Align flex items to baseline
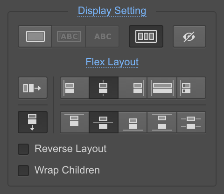 [191, 88]
